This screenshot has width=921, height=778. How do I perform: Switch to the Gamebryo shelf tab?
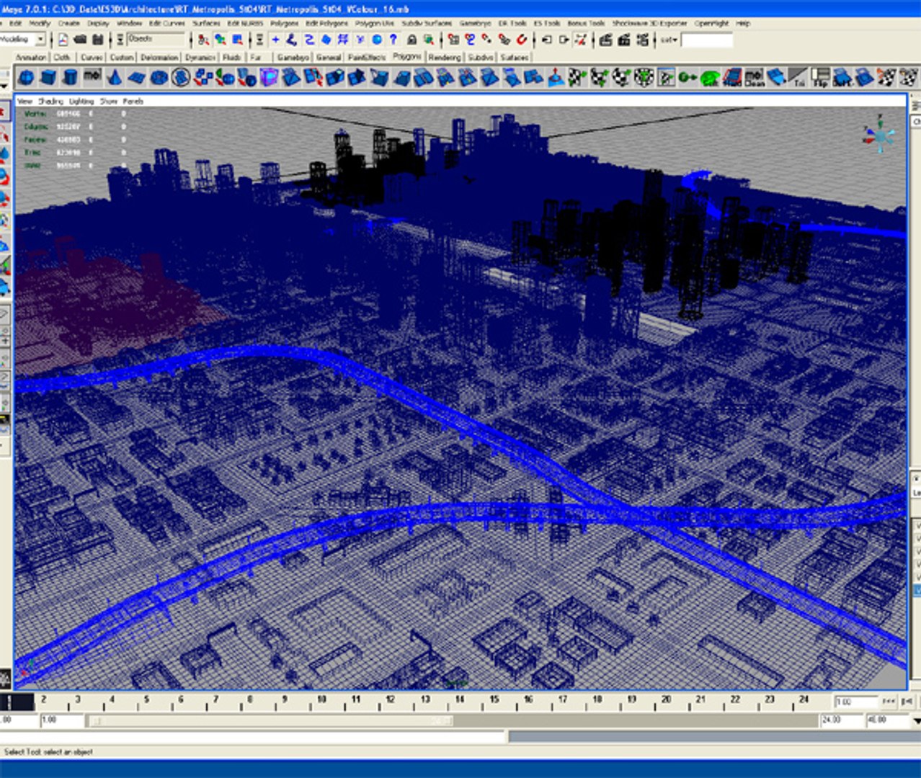tap(293, 57)
